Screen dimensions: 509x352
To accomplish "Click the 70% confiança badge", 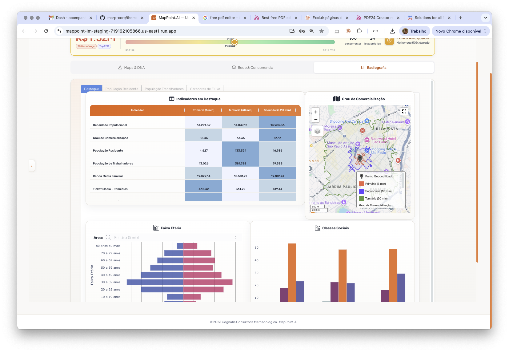I will tap(86, 46).
